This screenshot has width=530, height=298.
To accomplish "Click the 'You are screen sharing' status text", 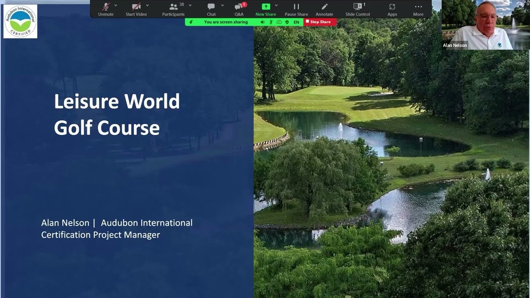I will tap(226, 22).
